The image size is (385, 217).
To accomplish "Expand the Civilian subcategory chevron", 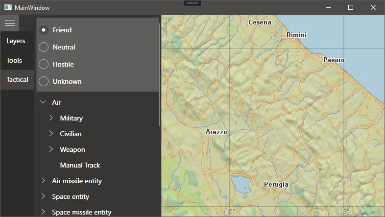I will point(51,134).
